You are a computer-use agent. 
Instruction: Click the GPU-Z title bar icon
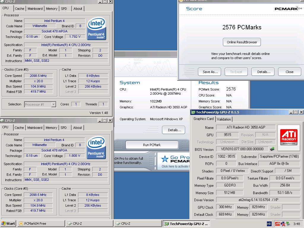tap(193, 112)
